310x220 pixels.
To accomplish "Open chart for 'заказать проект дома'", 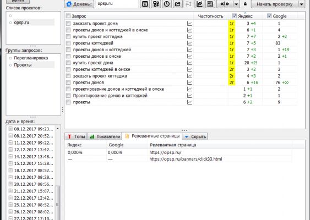I will pos(189,24).
